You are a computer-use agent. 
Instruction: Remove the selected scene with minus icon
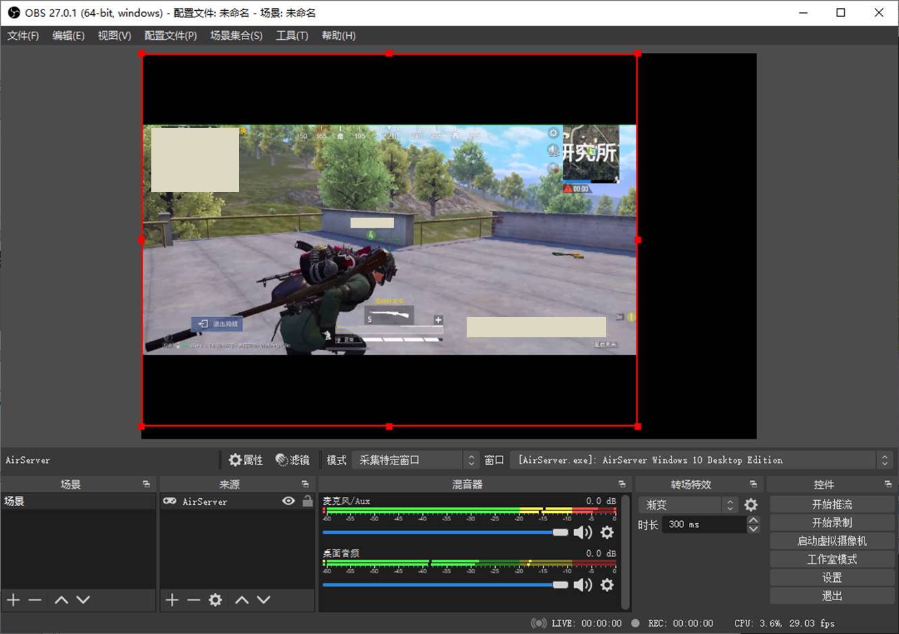tap(35, 600)
